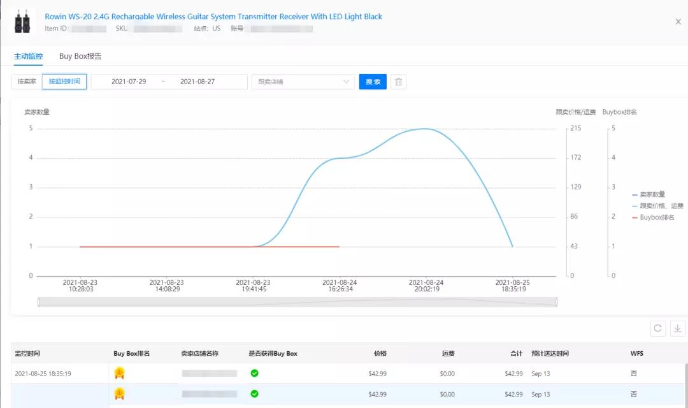Click the product thumbnail image
Screen dimensions: 688x408
pyautogui.click(x=24, y=22)
